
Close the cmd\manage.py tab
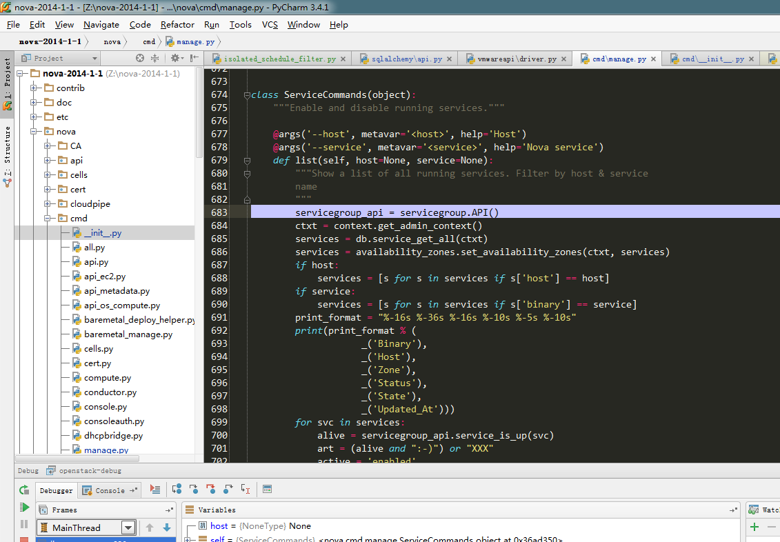tap(653, 59)
